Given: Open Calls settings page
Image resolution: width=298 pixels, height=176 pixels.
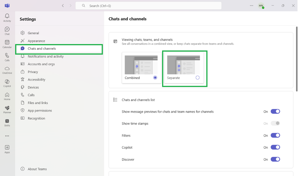Looking at the screenshot, I should click(59, 95).
